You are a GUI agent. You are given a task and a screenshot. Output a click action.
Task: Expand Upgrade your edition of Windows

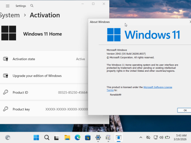click(x=44, y=76)
